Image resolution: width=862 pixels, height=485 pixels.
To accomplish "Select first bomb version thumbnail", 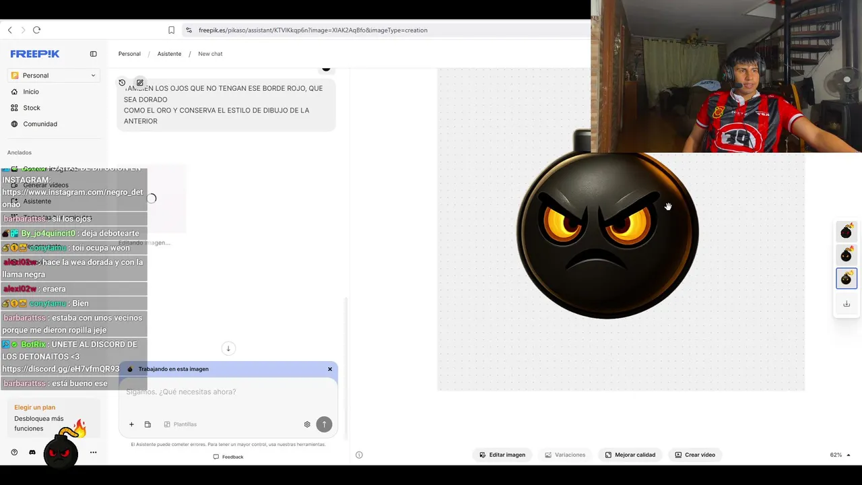I will click(x=847, y=231).
